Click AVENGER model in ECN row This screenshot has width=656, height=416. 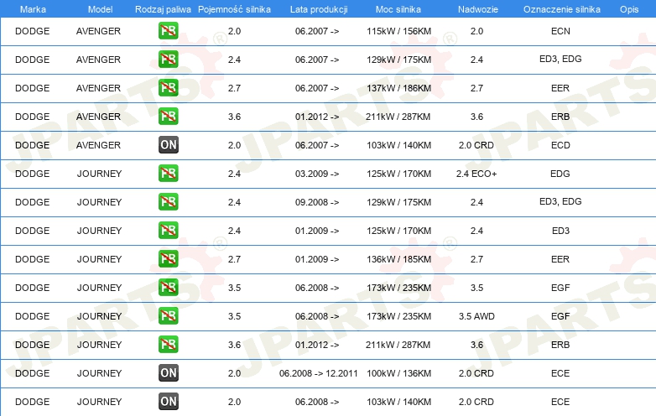point(98,31)
